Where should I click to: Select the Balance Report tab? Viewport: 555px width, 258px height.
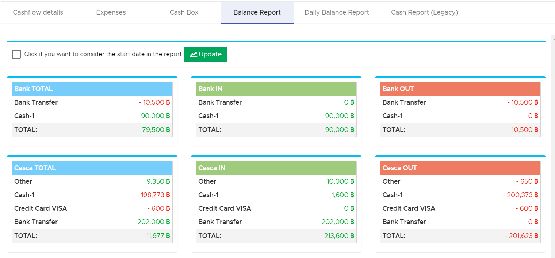(257, 12)
